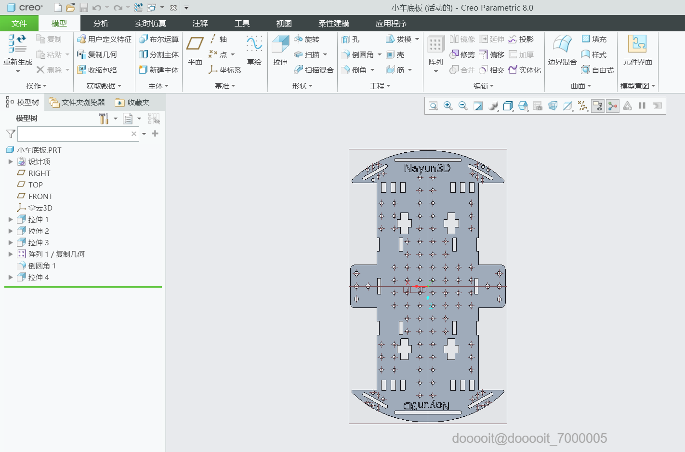685x452 pixels.
Task: Click the Refit view icon in graphics toolbar
Action: pyautogui.click(x=433, y=106)
